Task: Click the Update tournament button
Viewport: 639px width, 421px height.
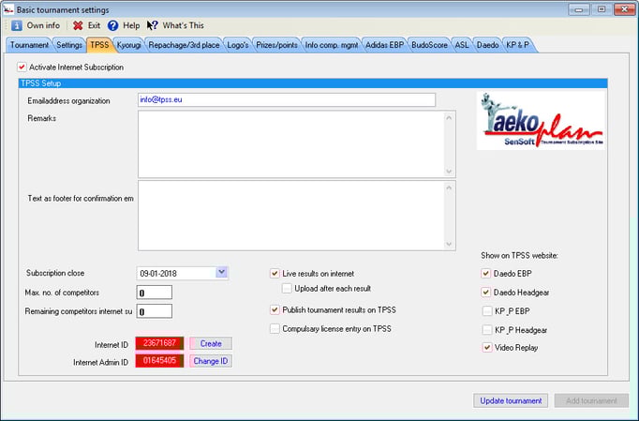Action: 511,400
